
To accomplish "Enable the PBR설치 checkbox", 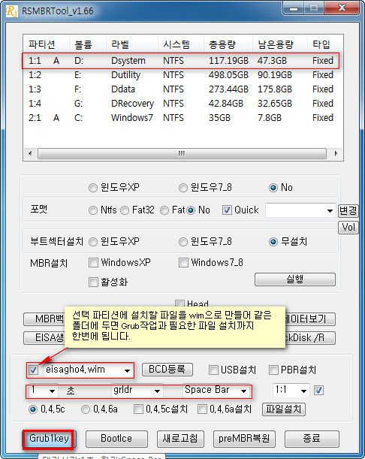I will (x=273, y=370).
